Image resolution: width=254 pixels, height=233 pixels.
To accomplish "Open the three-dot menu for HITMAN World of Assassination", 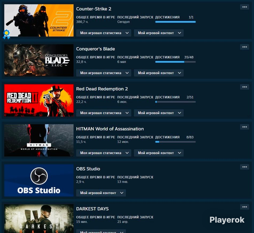I will click(244, 127).
